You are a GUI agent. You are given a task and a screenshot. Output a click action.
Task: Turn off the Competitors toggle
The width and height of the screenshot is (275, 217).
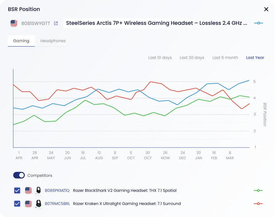tap(19, 175)
